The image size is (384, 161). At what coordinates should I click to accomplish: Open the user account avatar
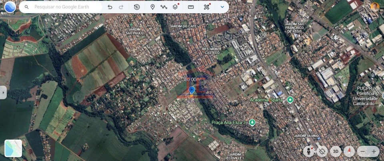click(x=375, y=6)
